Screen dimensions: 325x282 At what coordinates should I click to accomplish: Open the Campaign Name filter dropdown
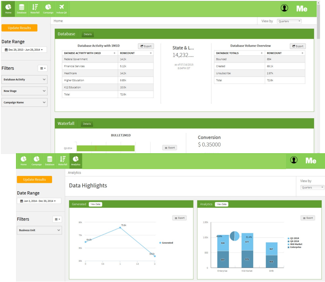pos(24,102)
